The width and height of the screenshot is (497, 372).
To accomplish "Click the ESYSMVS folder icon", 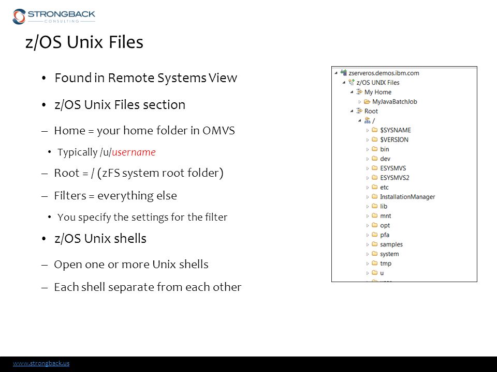I will (x=375, y=167).
